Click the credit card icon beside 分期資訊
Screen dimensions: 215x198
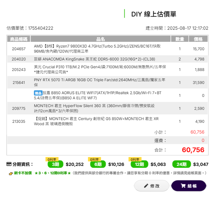(x=9, y=164)
